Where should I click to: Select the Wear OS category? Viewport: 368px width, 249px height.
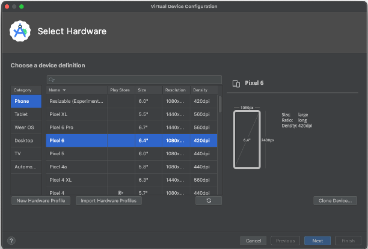(x=26, y=128)
